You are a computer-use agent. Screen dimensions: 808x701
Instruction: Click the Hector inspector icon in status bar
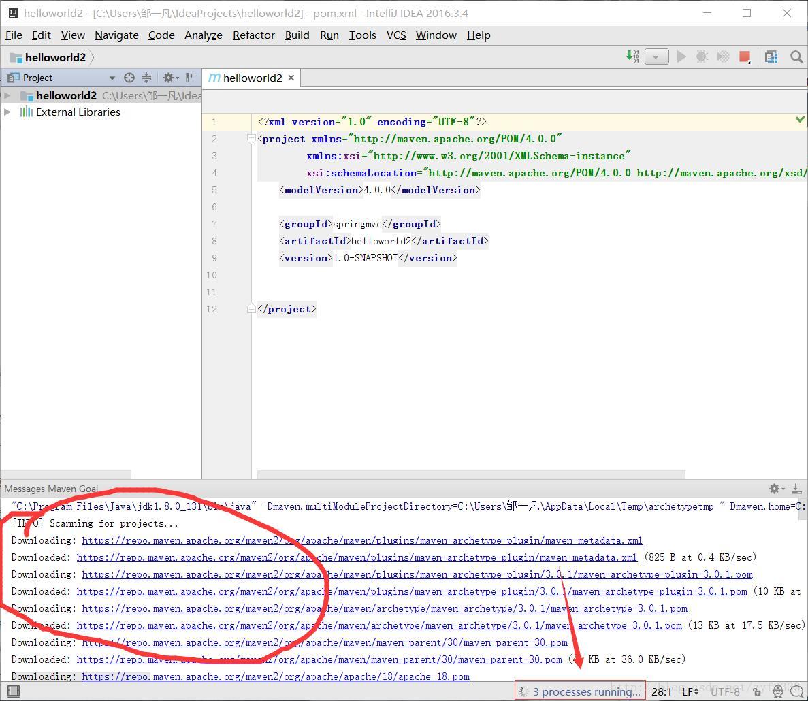[778, 691]
